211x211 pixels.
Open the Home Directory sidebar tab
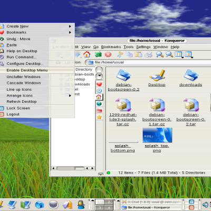[99, 97]
